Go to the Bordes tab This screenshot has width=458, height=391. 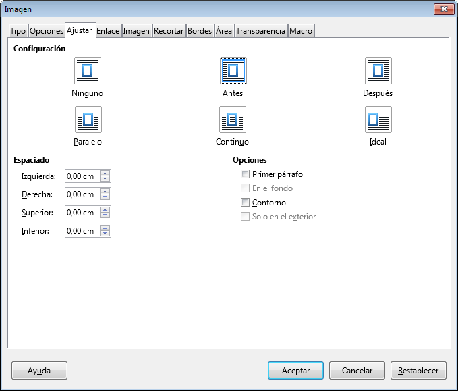(200, 31)
